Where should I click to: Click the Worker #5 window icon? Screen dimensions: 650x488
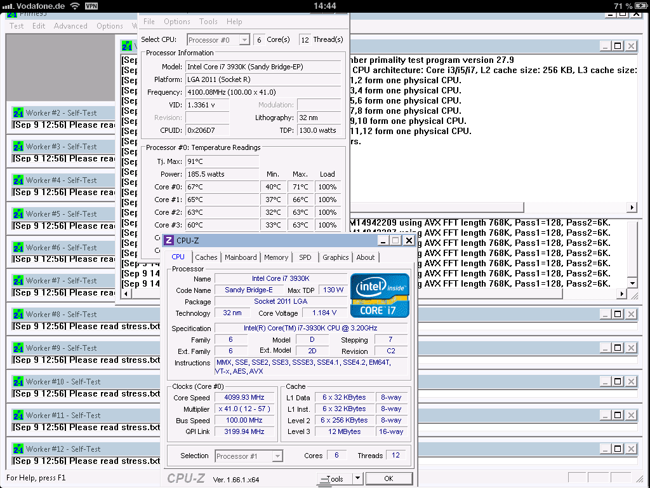(x=18, y=214)
